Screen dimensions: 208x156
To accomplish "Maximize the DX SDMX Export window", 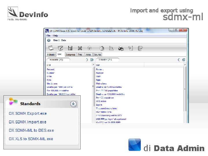I will click(176, 30).
